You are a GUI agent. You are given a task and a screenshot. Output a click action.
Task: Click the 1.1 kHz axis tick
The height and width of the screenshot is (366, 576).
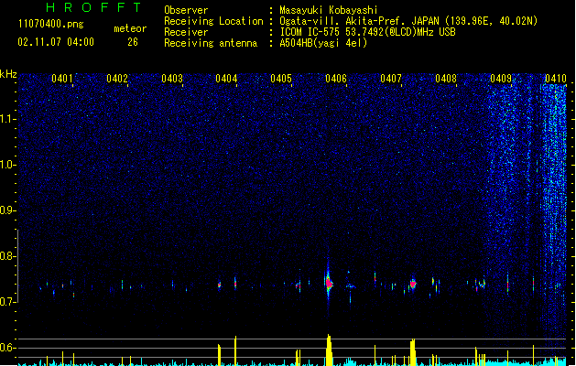7,119
